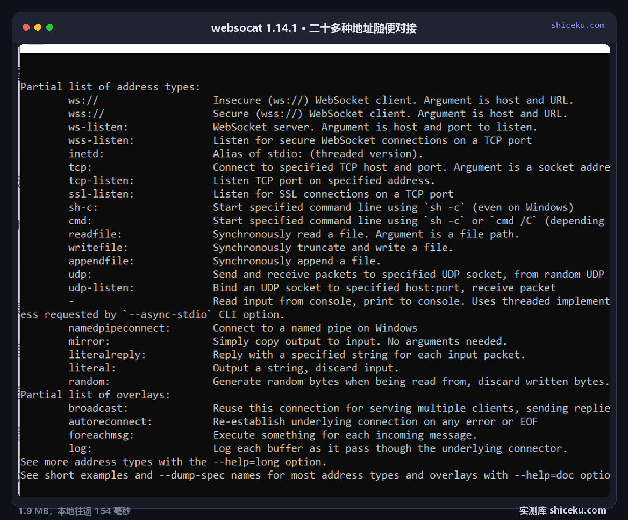Open the shiceku.com link in title bar
Image resolution: width=628 pixels, height=520 pixels.
(577, 25)
